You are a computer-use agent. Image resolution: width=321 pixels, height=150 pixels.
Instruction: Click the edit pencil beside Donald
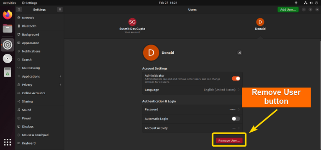pos(239,53)
